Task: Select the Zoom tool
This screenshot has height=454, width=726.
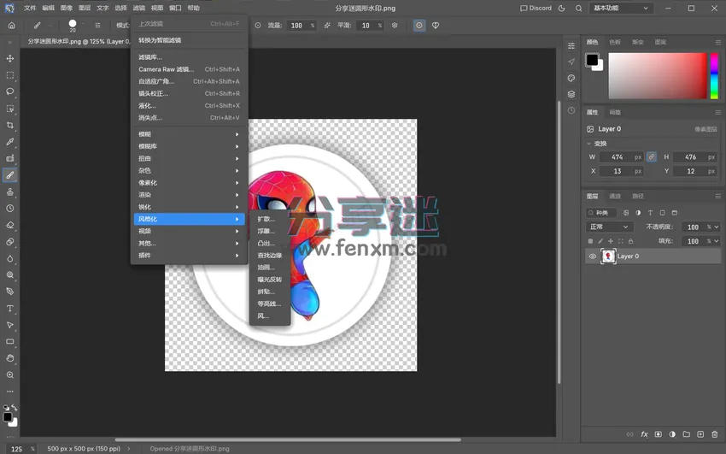Action: (9, 375)
